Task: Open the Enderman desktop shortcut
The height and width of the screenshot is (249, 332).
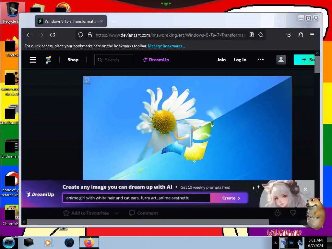Action: (10, 148)
